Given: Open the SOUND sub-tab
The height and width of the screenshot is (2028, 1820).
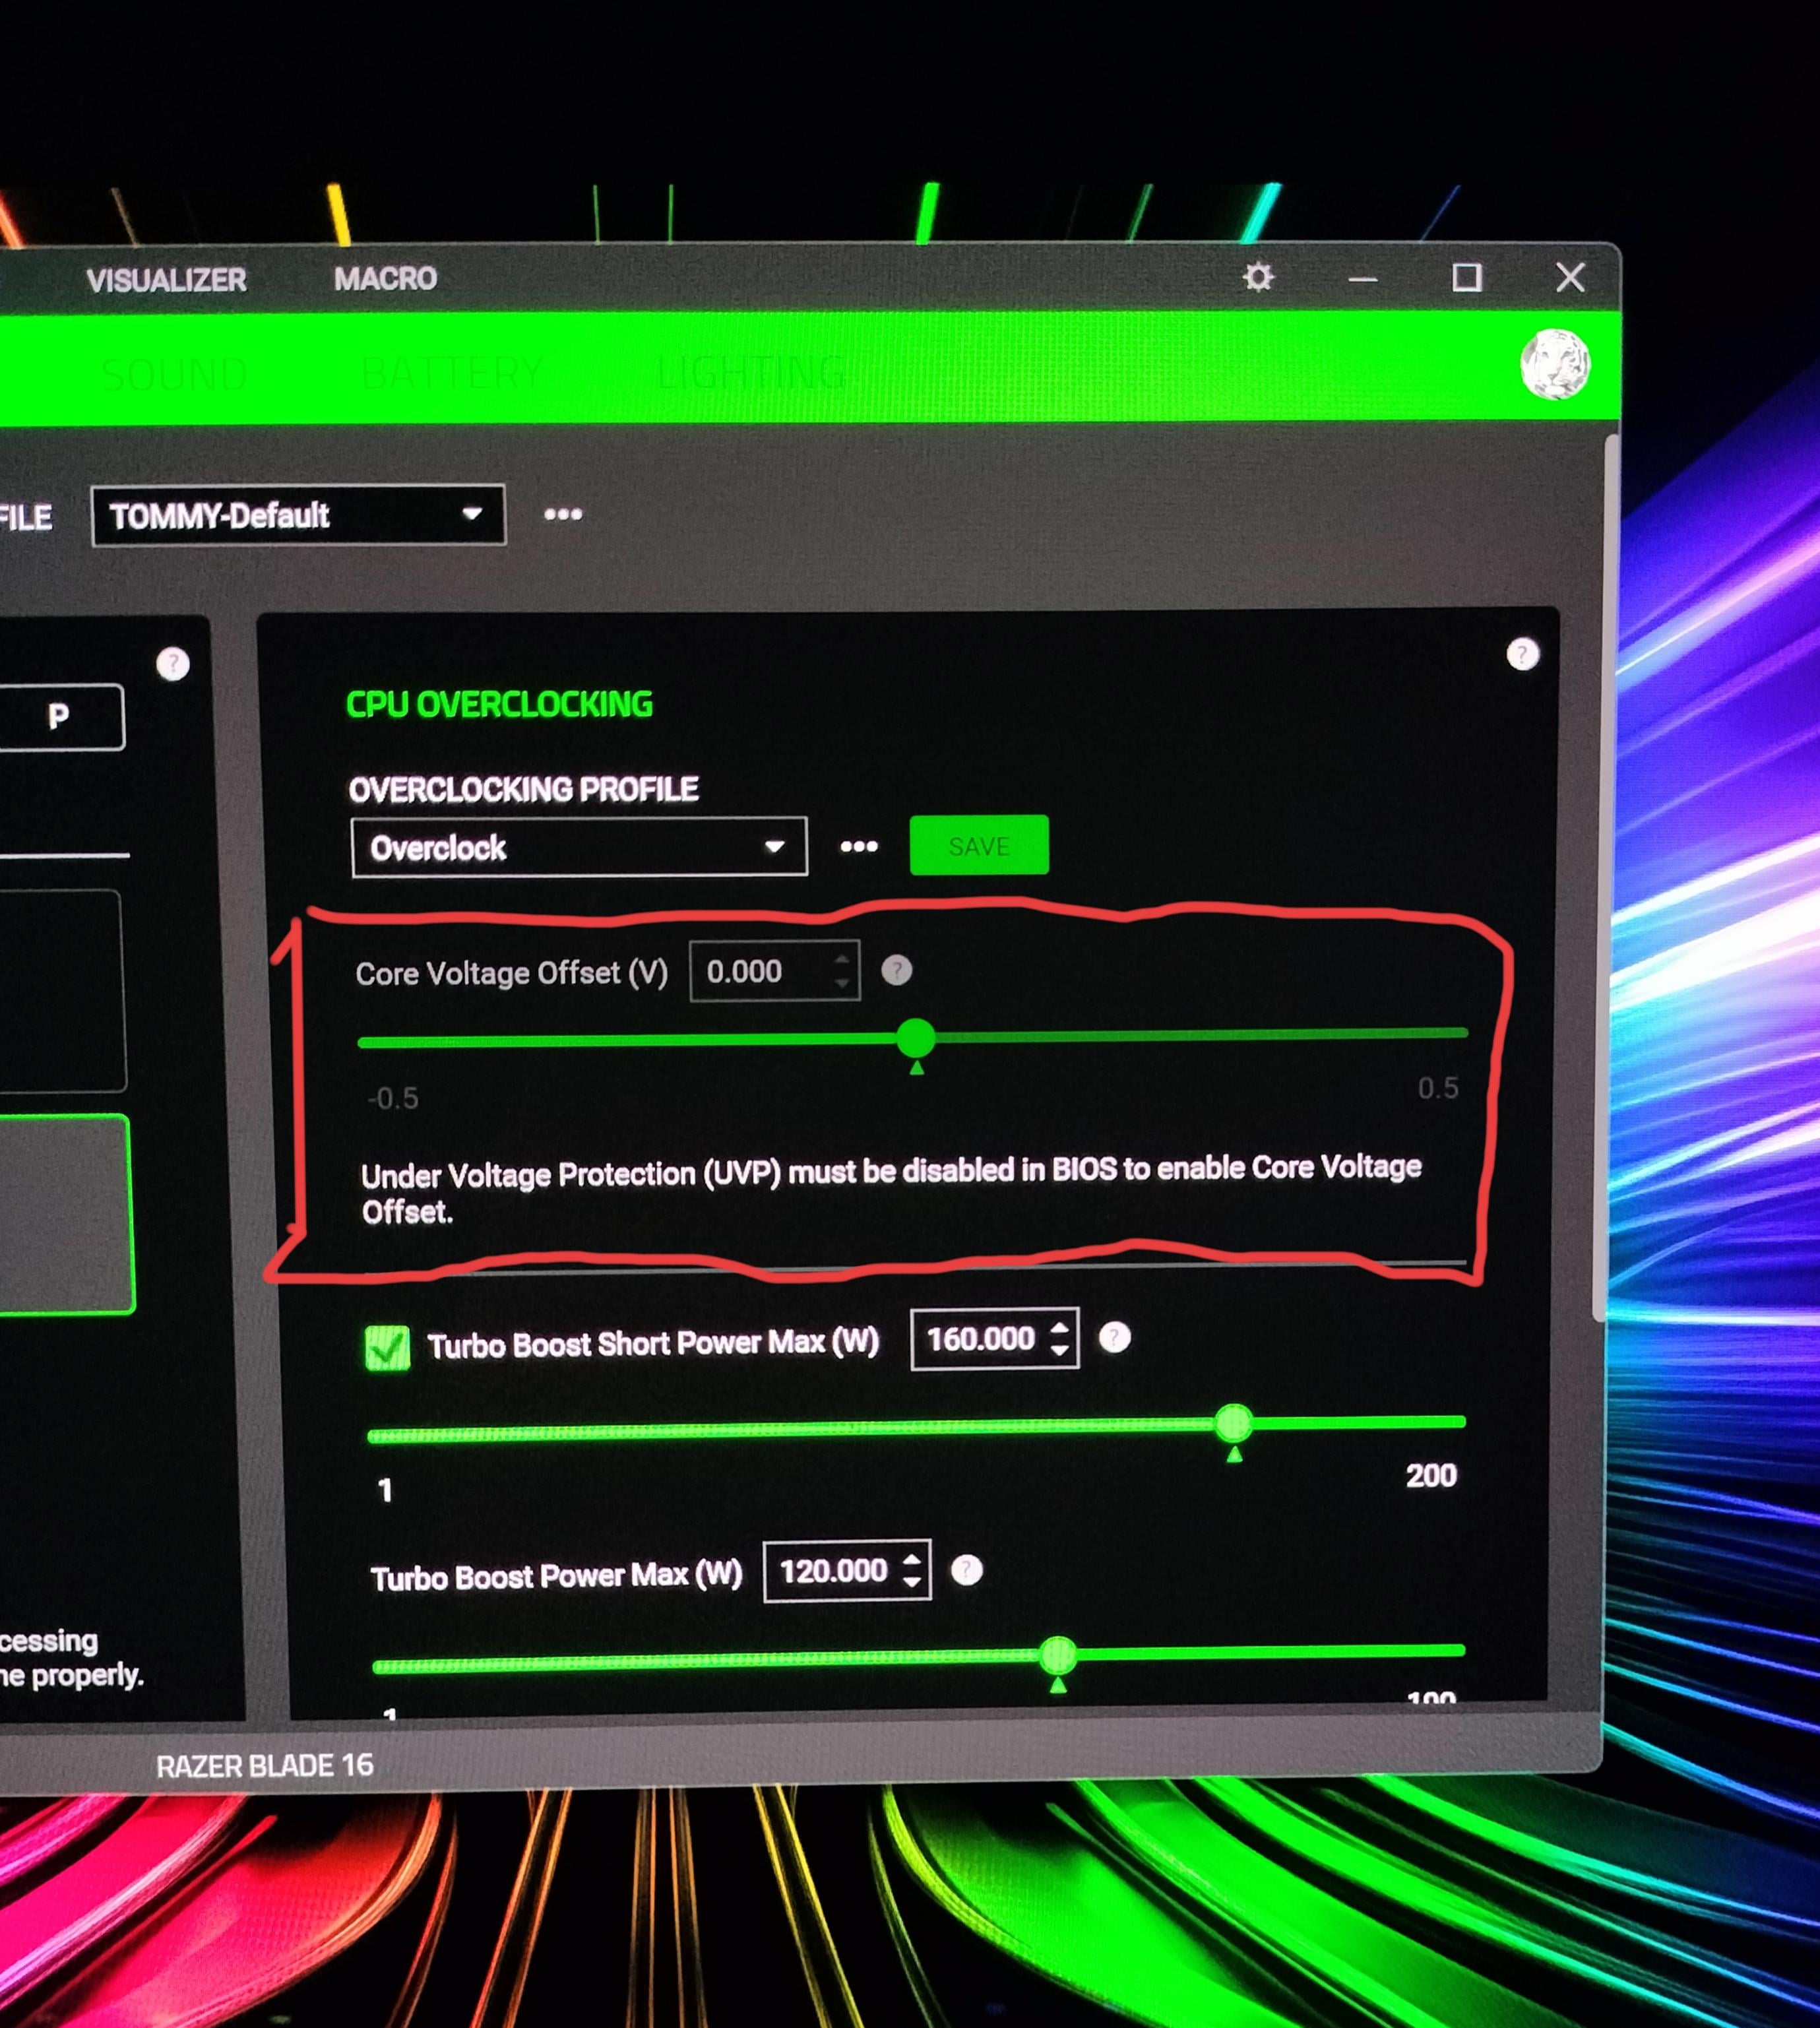Looking at the screenshot, I should (174, 374).
